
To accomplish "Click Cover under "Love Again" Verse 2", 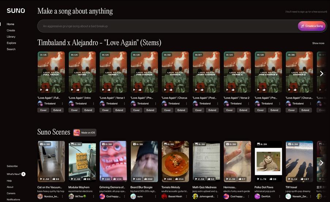I will [230, 110].
